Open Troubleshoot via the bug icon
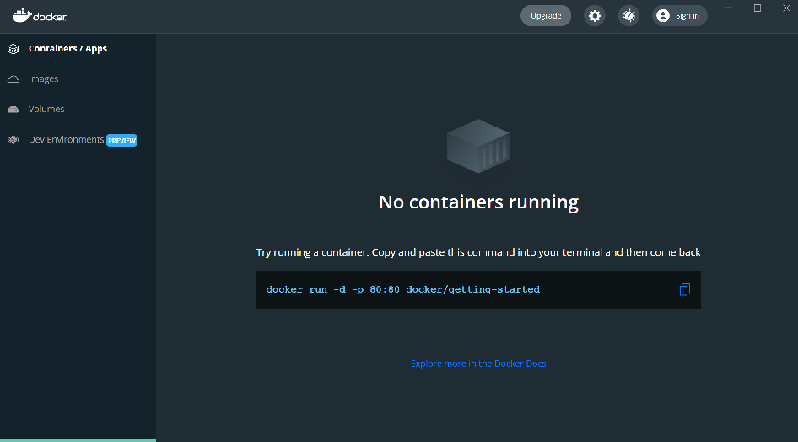Image resolution: width=798 pixels, height=442 pixels. 629,16
